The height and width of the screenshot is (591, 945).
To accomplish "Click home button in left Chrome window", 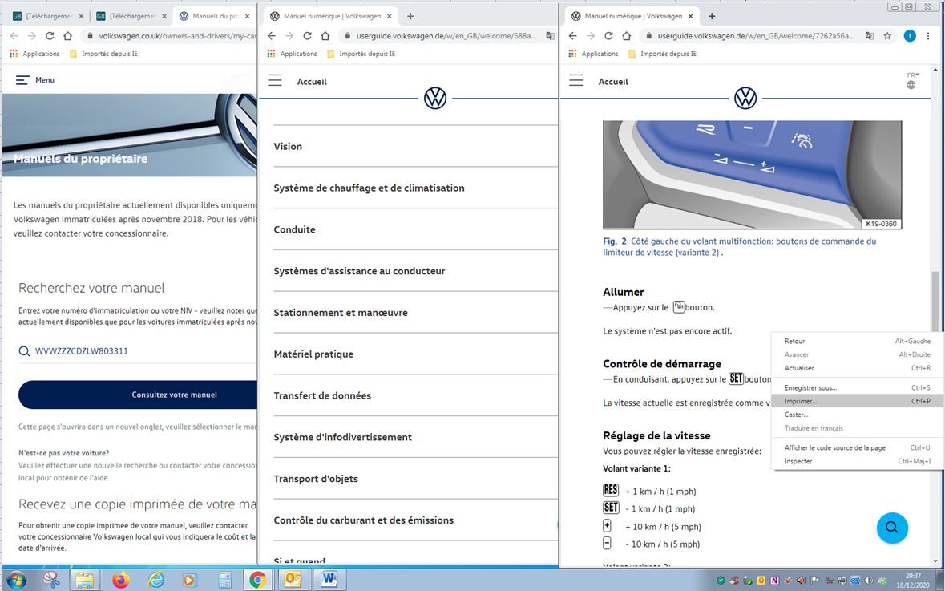I will (67, 36).
